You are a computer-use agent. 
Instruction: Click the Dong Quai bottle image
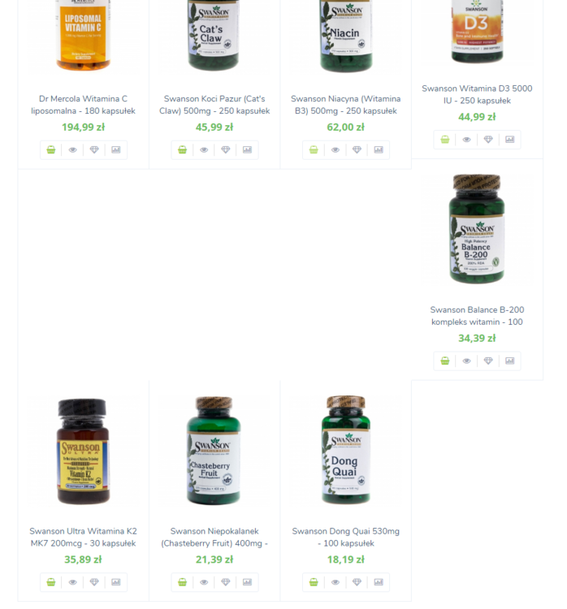(346, 450)
